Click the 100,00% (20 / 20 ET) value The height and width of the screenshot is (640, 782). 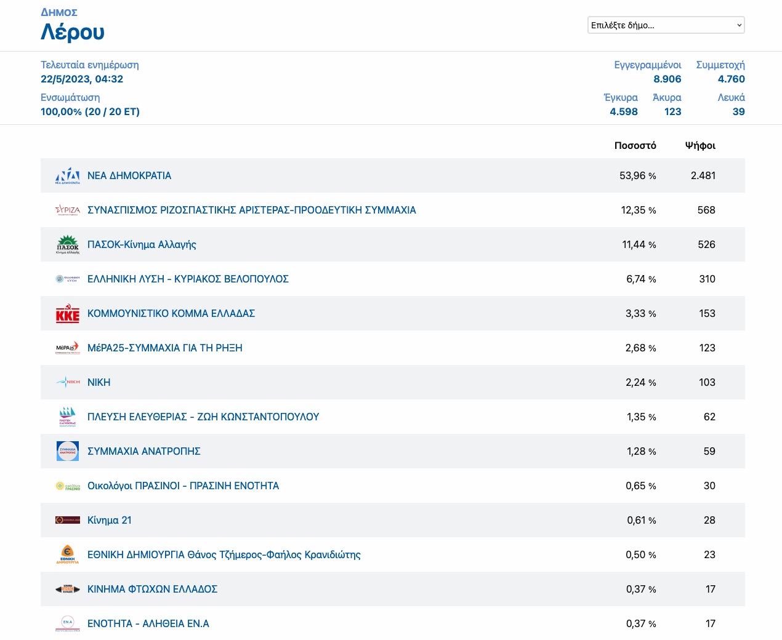(90, 111)
